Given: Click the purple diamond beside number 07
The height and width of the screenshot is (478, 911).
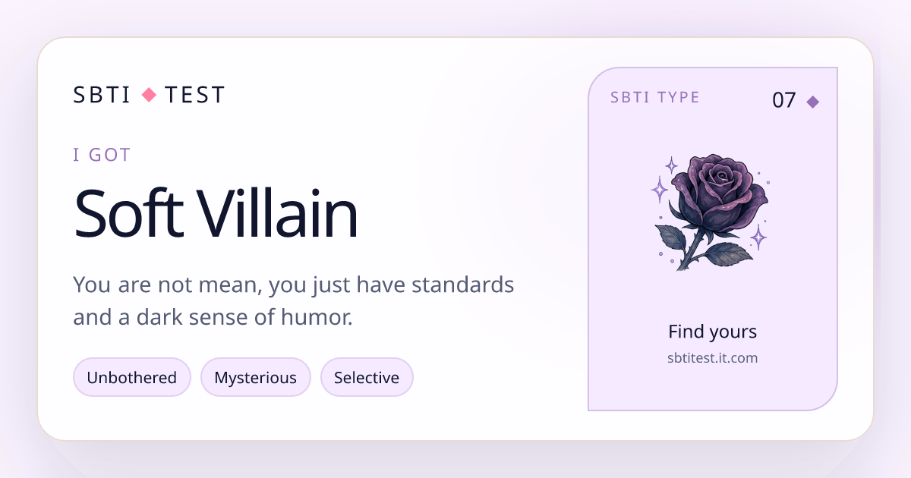Looking at the screenshot, I should [812, 102].
